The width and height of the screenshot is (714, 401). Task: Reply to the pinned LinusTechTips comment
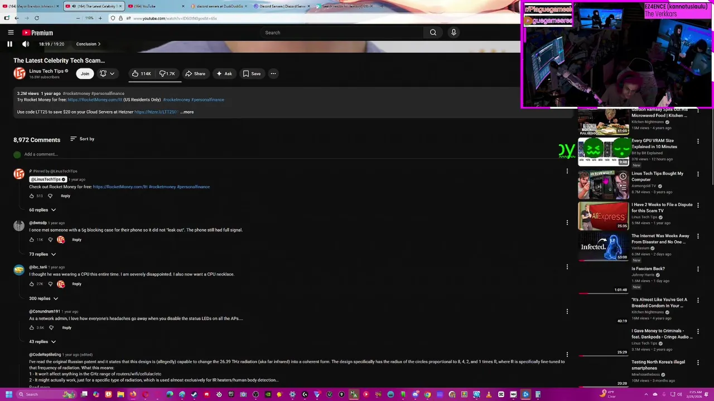coord(65,196)
